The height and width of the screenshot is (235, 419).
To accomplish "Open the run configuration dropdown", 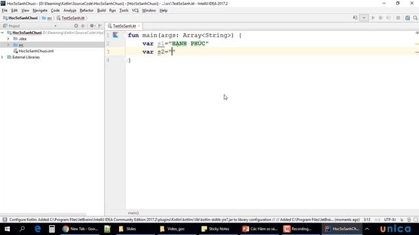I will pos(364,18).
